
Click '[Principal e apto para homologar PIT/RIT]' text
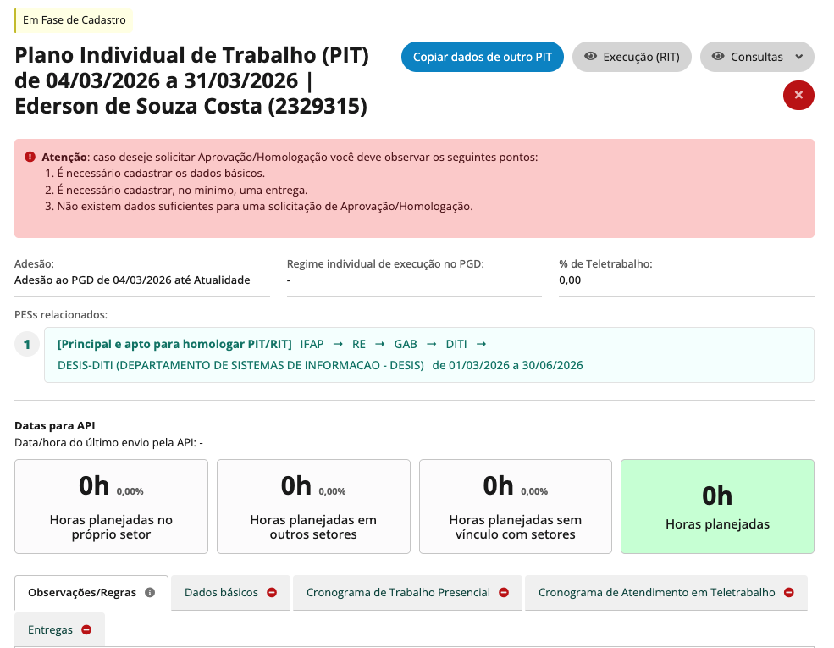pos(174,344)
